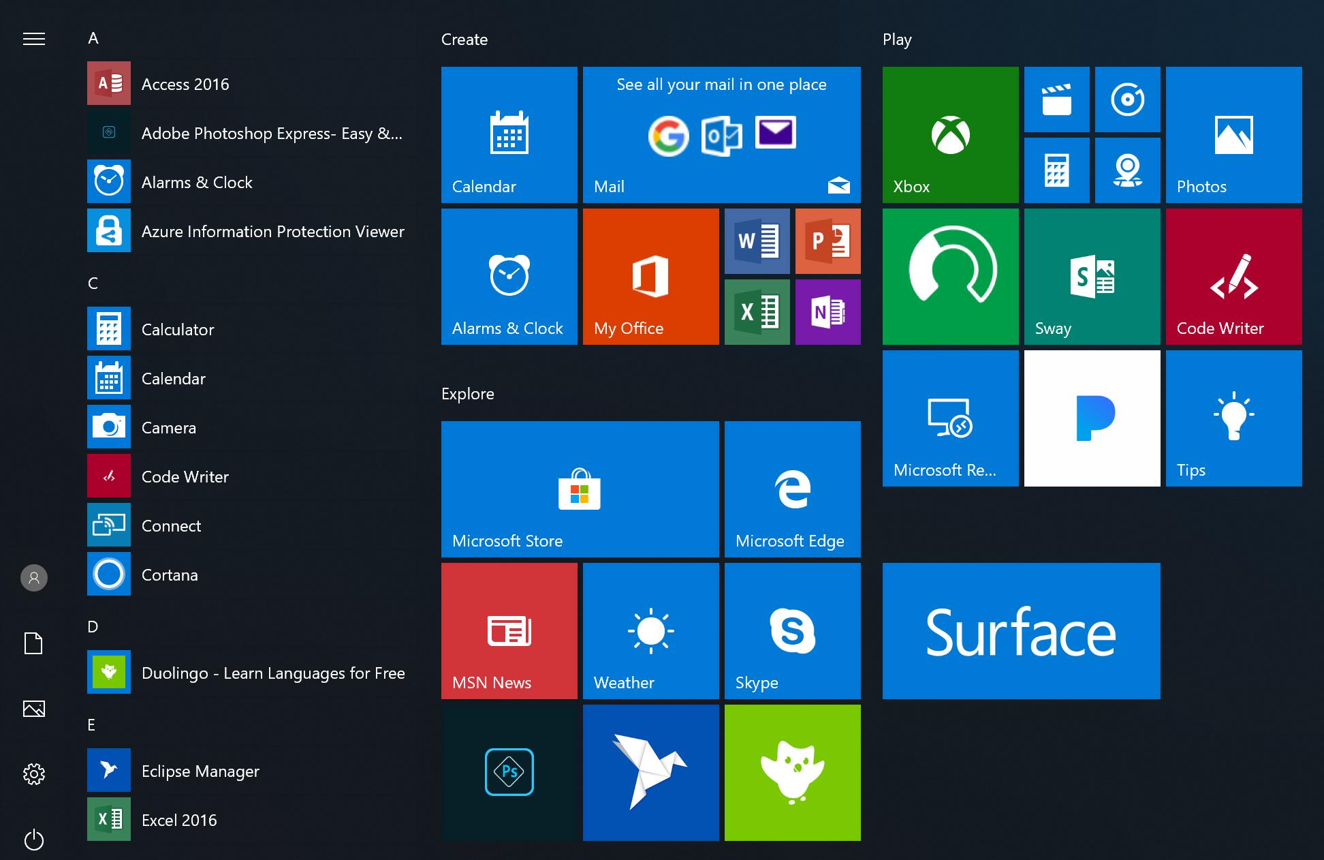1324x860 pixels.
Task: Open Cortana from the apps list
Action: 170,574
